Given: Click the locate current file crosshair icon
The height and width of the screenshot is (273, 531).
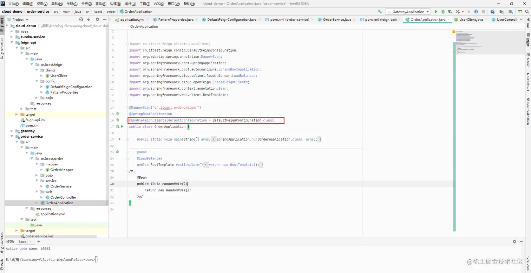Looking at the screenshot, I should pos(81,20).
